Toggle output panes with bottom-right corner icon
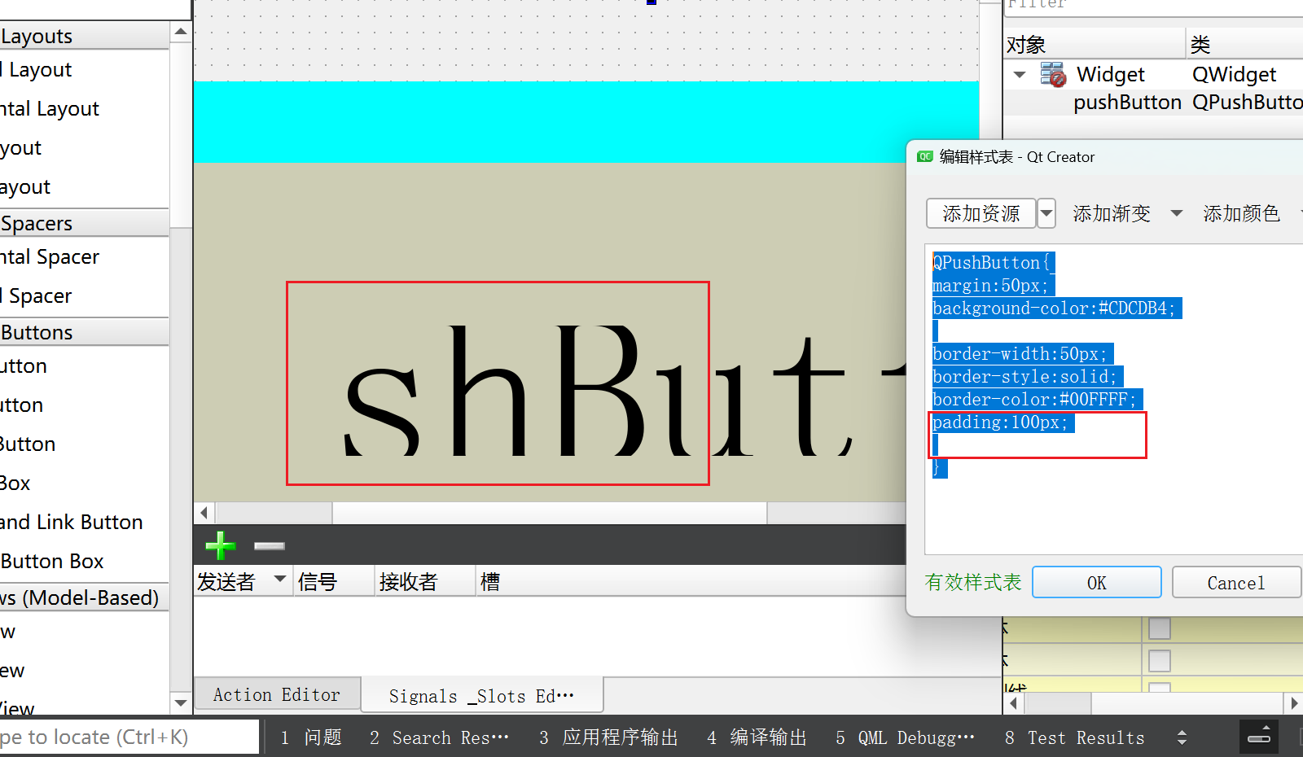This screenshot has width=1303, height=757. tap(1258, 737)
